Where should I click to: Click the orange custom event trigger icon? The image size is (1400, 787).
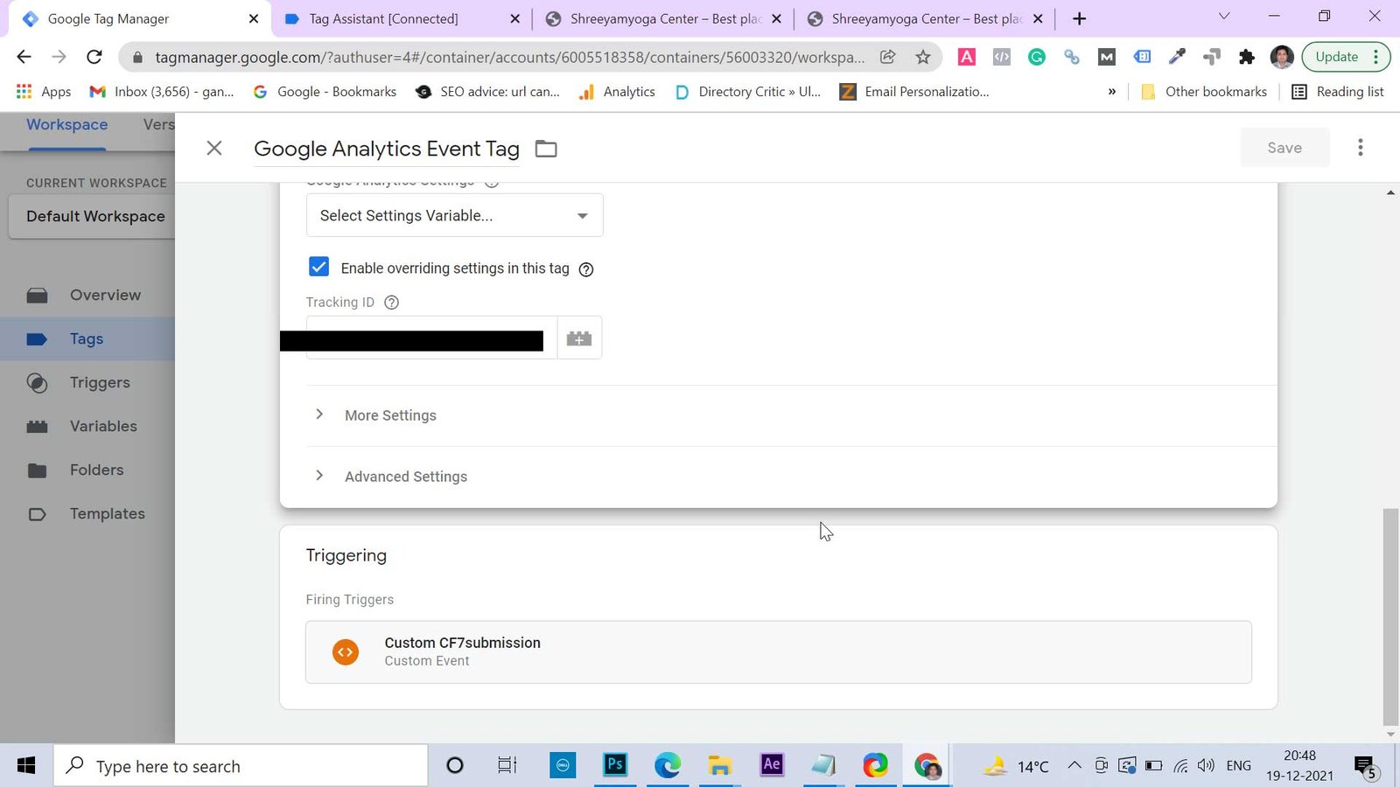[346, 651]
